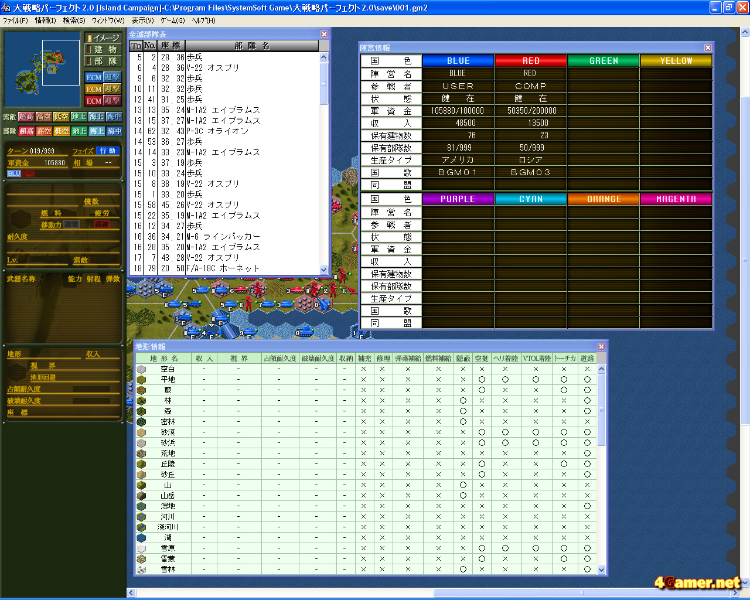Sort unit list by Tn column
The image size is (750, 600).
tap(136, 46)
